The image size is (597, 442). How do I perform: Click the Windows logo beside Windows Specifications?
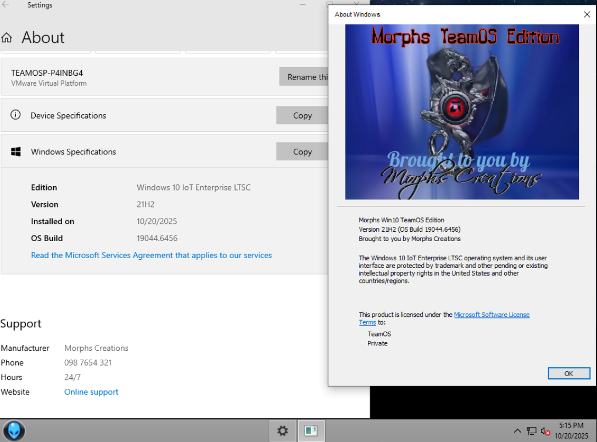coord(16,152)
